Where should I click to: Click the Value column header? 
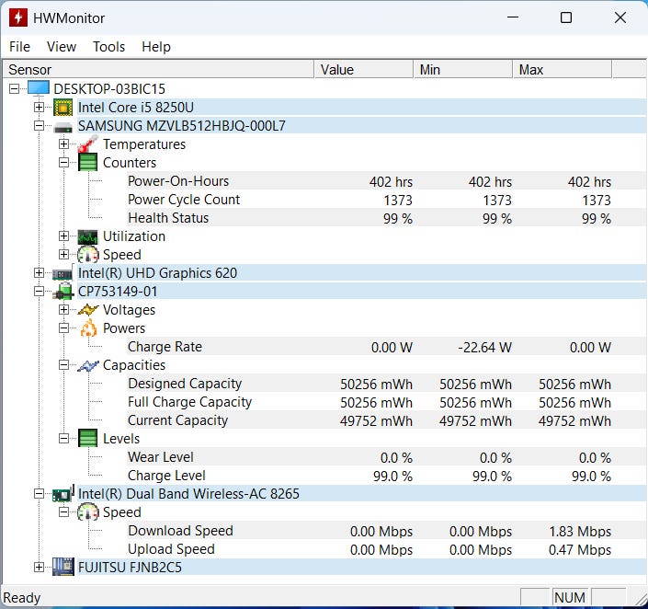(x=364, y=70)
